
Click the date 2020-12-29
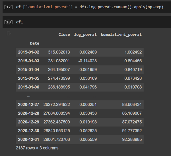click(29, 122)
